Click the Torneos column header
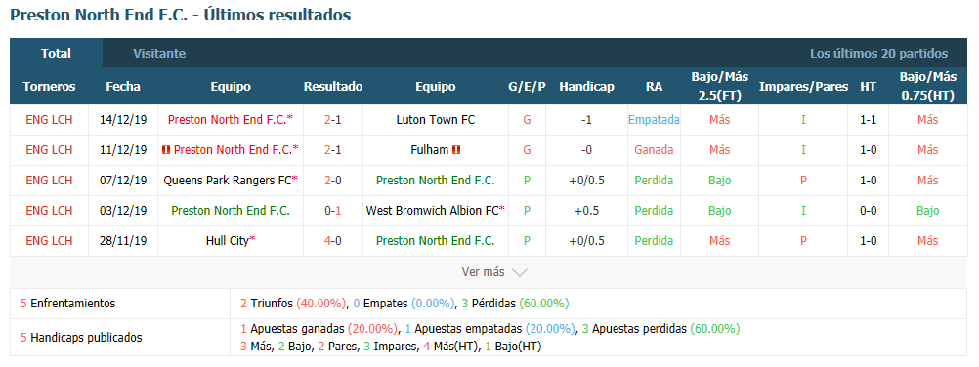The width and height of the screenshot is (979, 367). coord(49,87)
